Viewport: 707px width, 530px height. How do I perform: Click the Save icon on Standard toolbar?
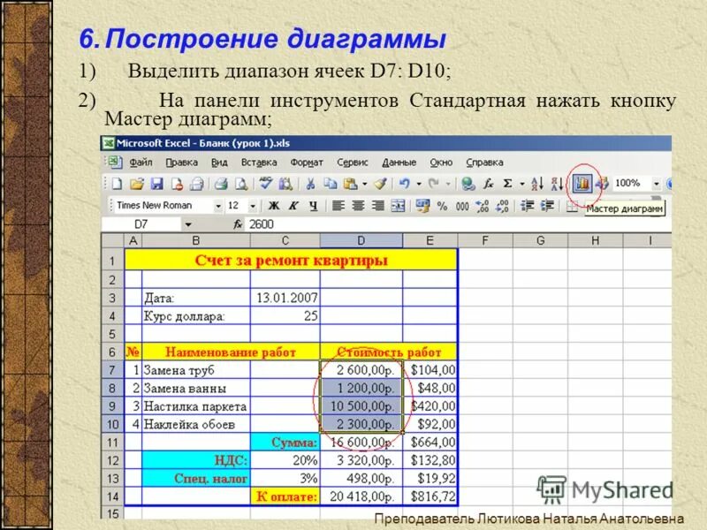156,183
